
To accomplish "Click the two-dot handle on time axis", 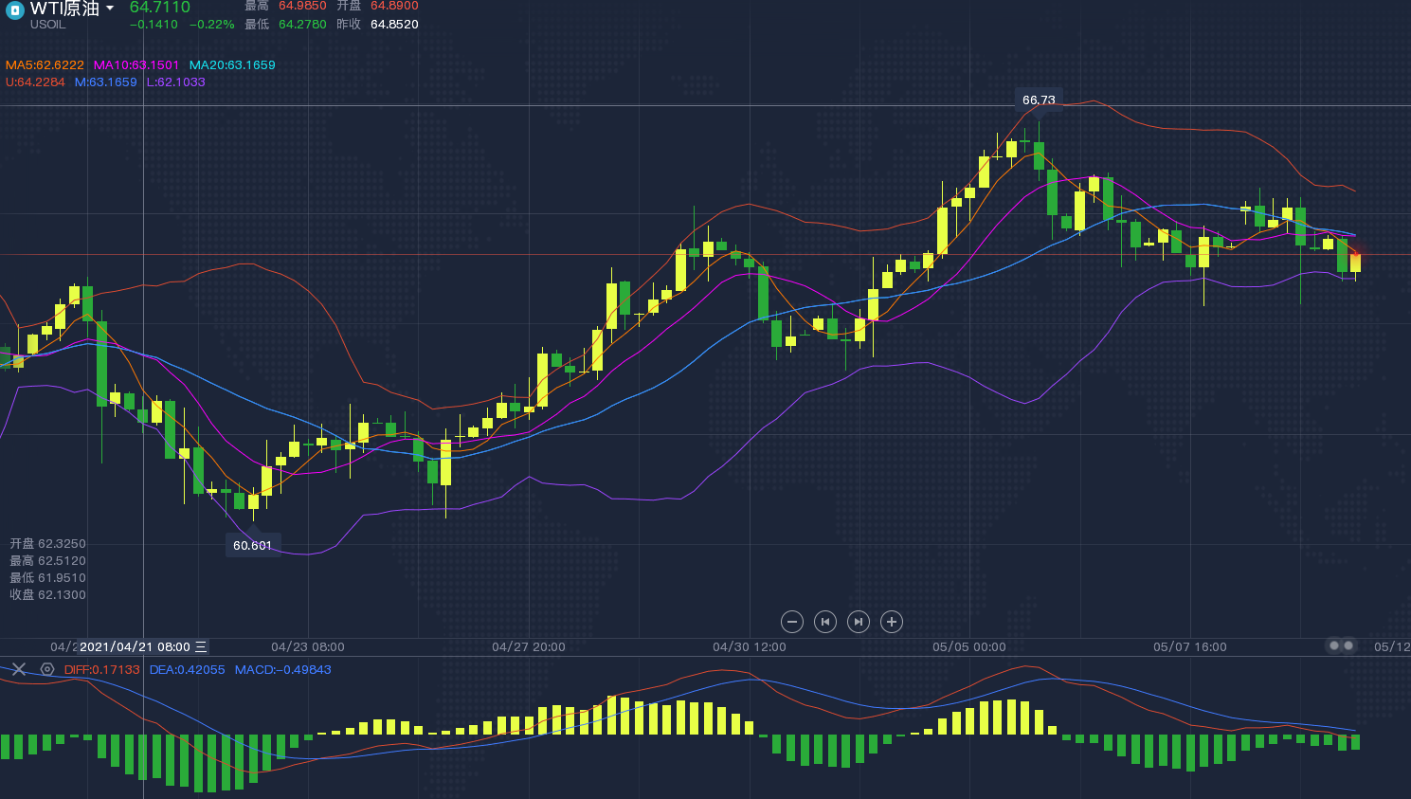I will coord(1341,645).
